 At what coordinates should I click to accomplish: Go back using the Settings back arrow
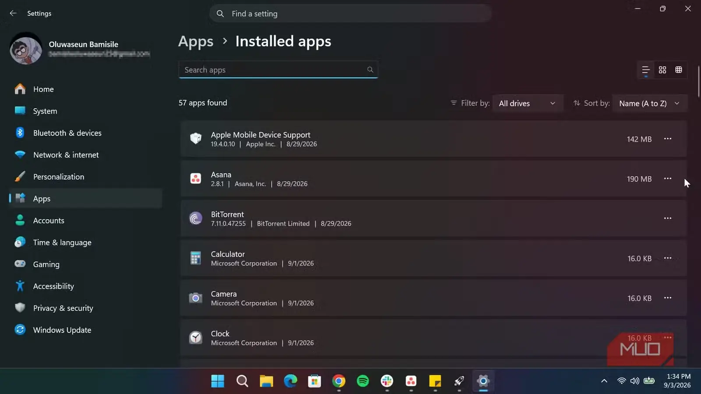click(13, 13)
